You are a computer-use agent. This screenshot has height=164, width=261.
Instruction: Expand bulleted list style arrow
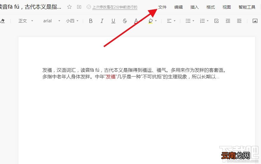coord(193,21)
